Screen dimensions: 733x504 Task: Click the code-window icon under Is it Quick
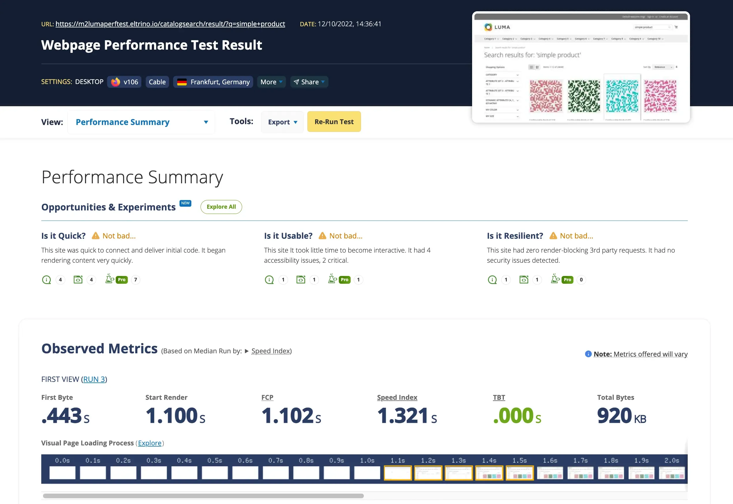click(x=78, y=280)
